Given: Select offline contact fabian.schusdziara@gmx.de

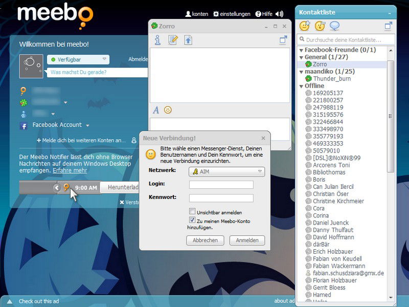Looking at the screenshot, I should point(348,273).
